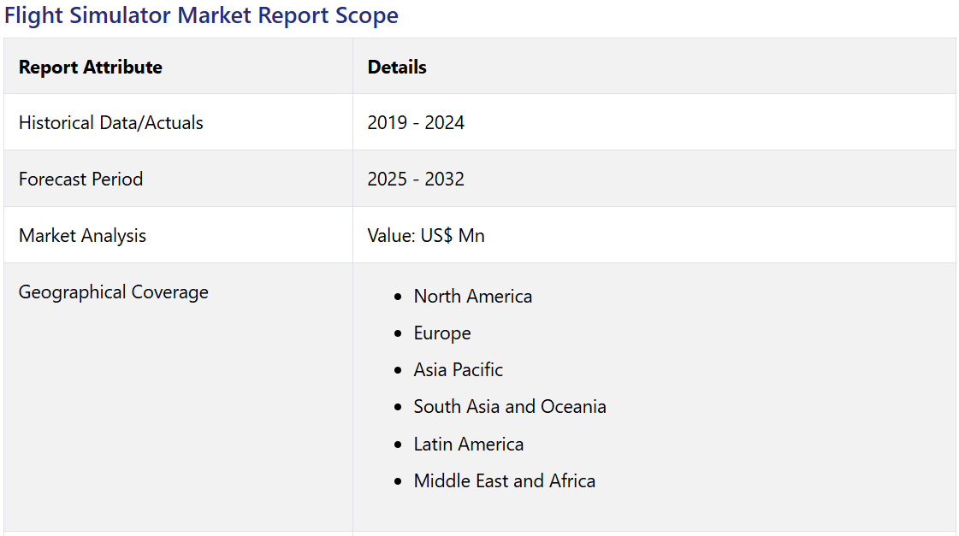Click the bullet beside Europe
The height and width of the screenshot is (536, 959).
point(398,333)
